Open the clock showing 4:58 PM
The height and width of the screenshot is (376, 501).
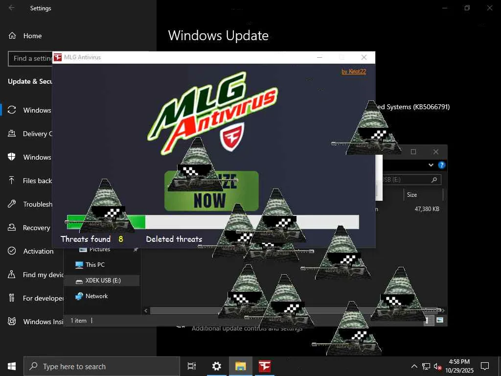[459, 366]
